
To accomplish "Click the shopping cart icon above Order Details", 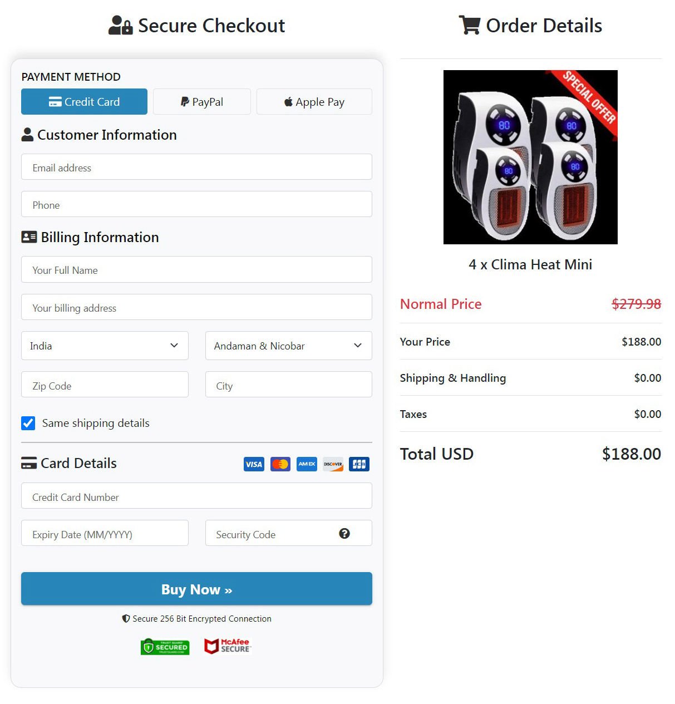I will point(469,24).
